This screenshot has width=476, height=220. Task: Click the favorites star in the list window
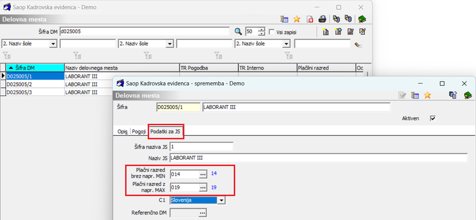click(x=297, y=19)
